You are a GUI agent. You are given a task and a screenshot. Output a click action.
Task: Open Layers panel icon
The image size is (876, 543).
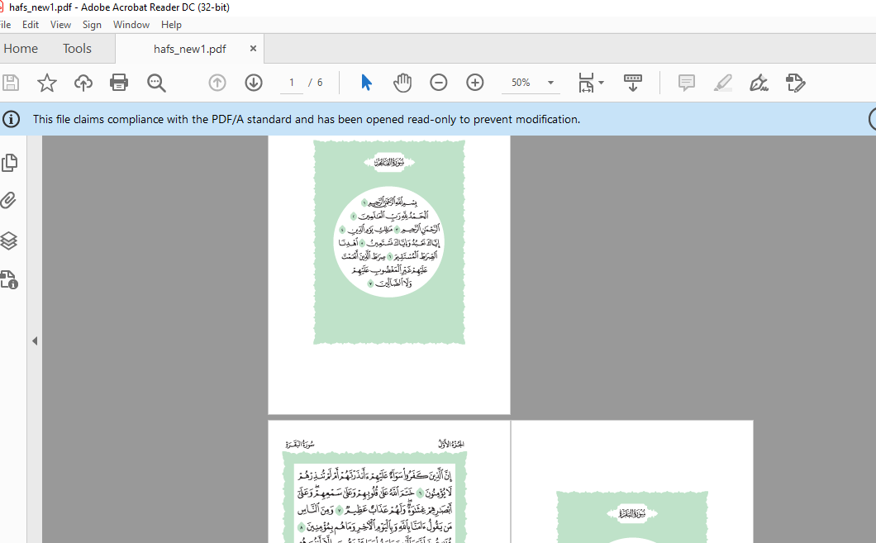click(x=9, y=241)
